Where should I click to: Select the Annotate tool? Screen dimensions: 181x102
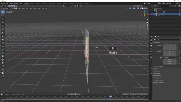coord(3,33)
